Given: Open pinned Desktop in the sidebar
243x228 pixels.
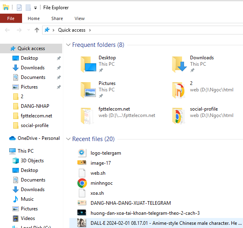Looking at the screenshot, I should (29, 58).
